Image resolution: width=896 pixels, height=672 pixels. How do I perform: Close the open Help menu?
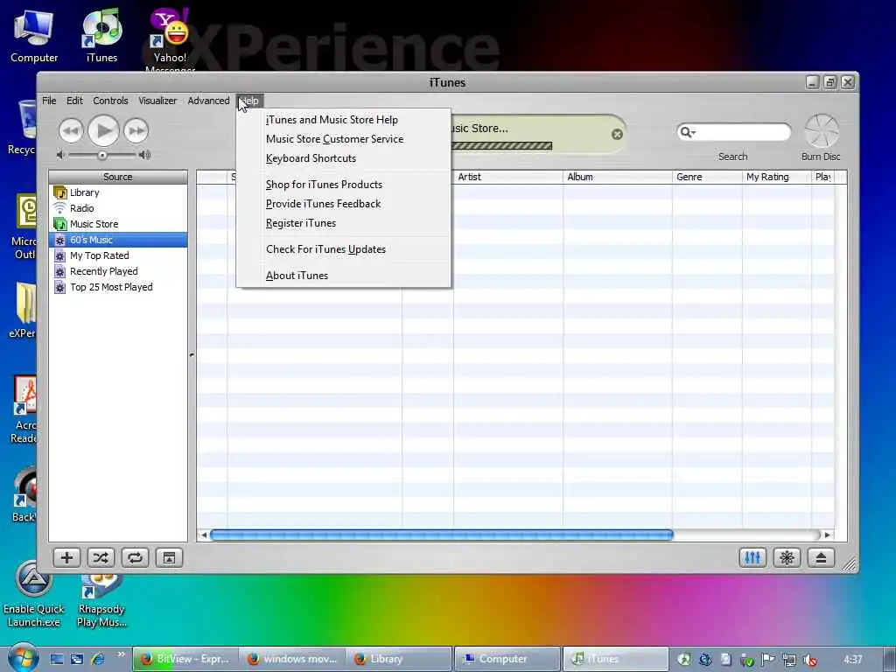(249, 101)
